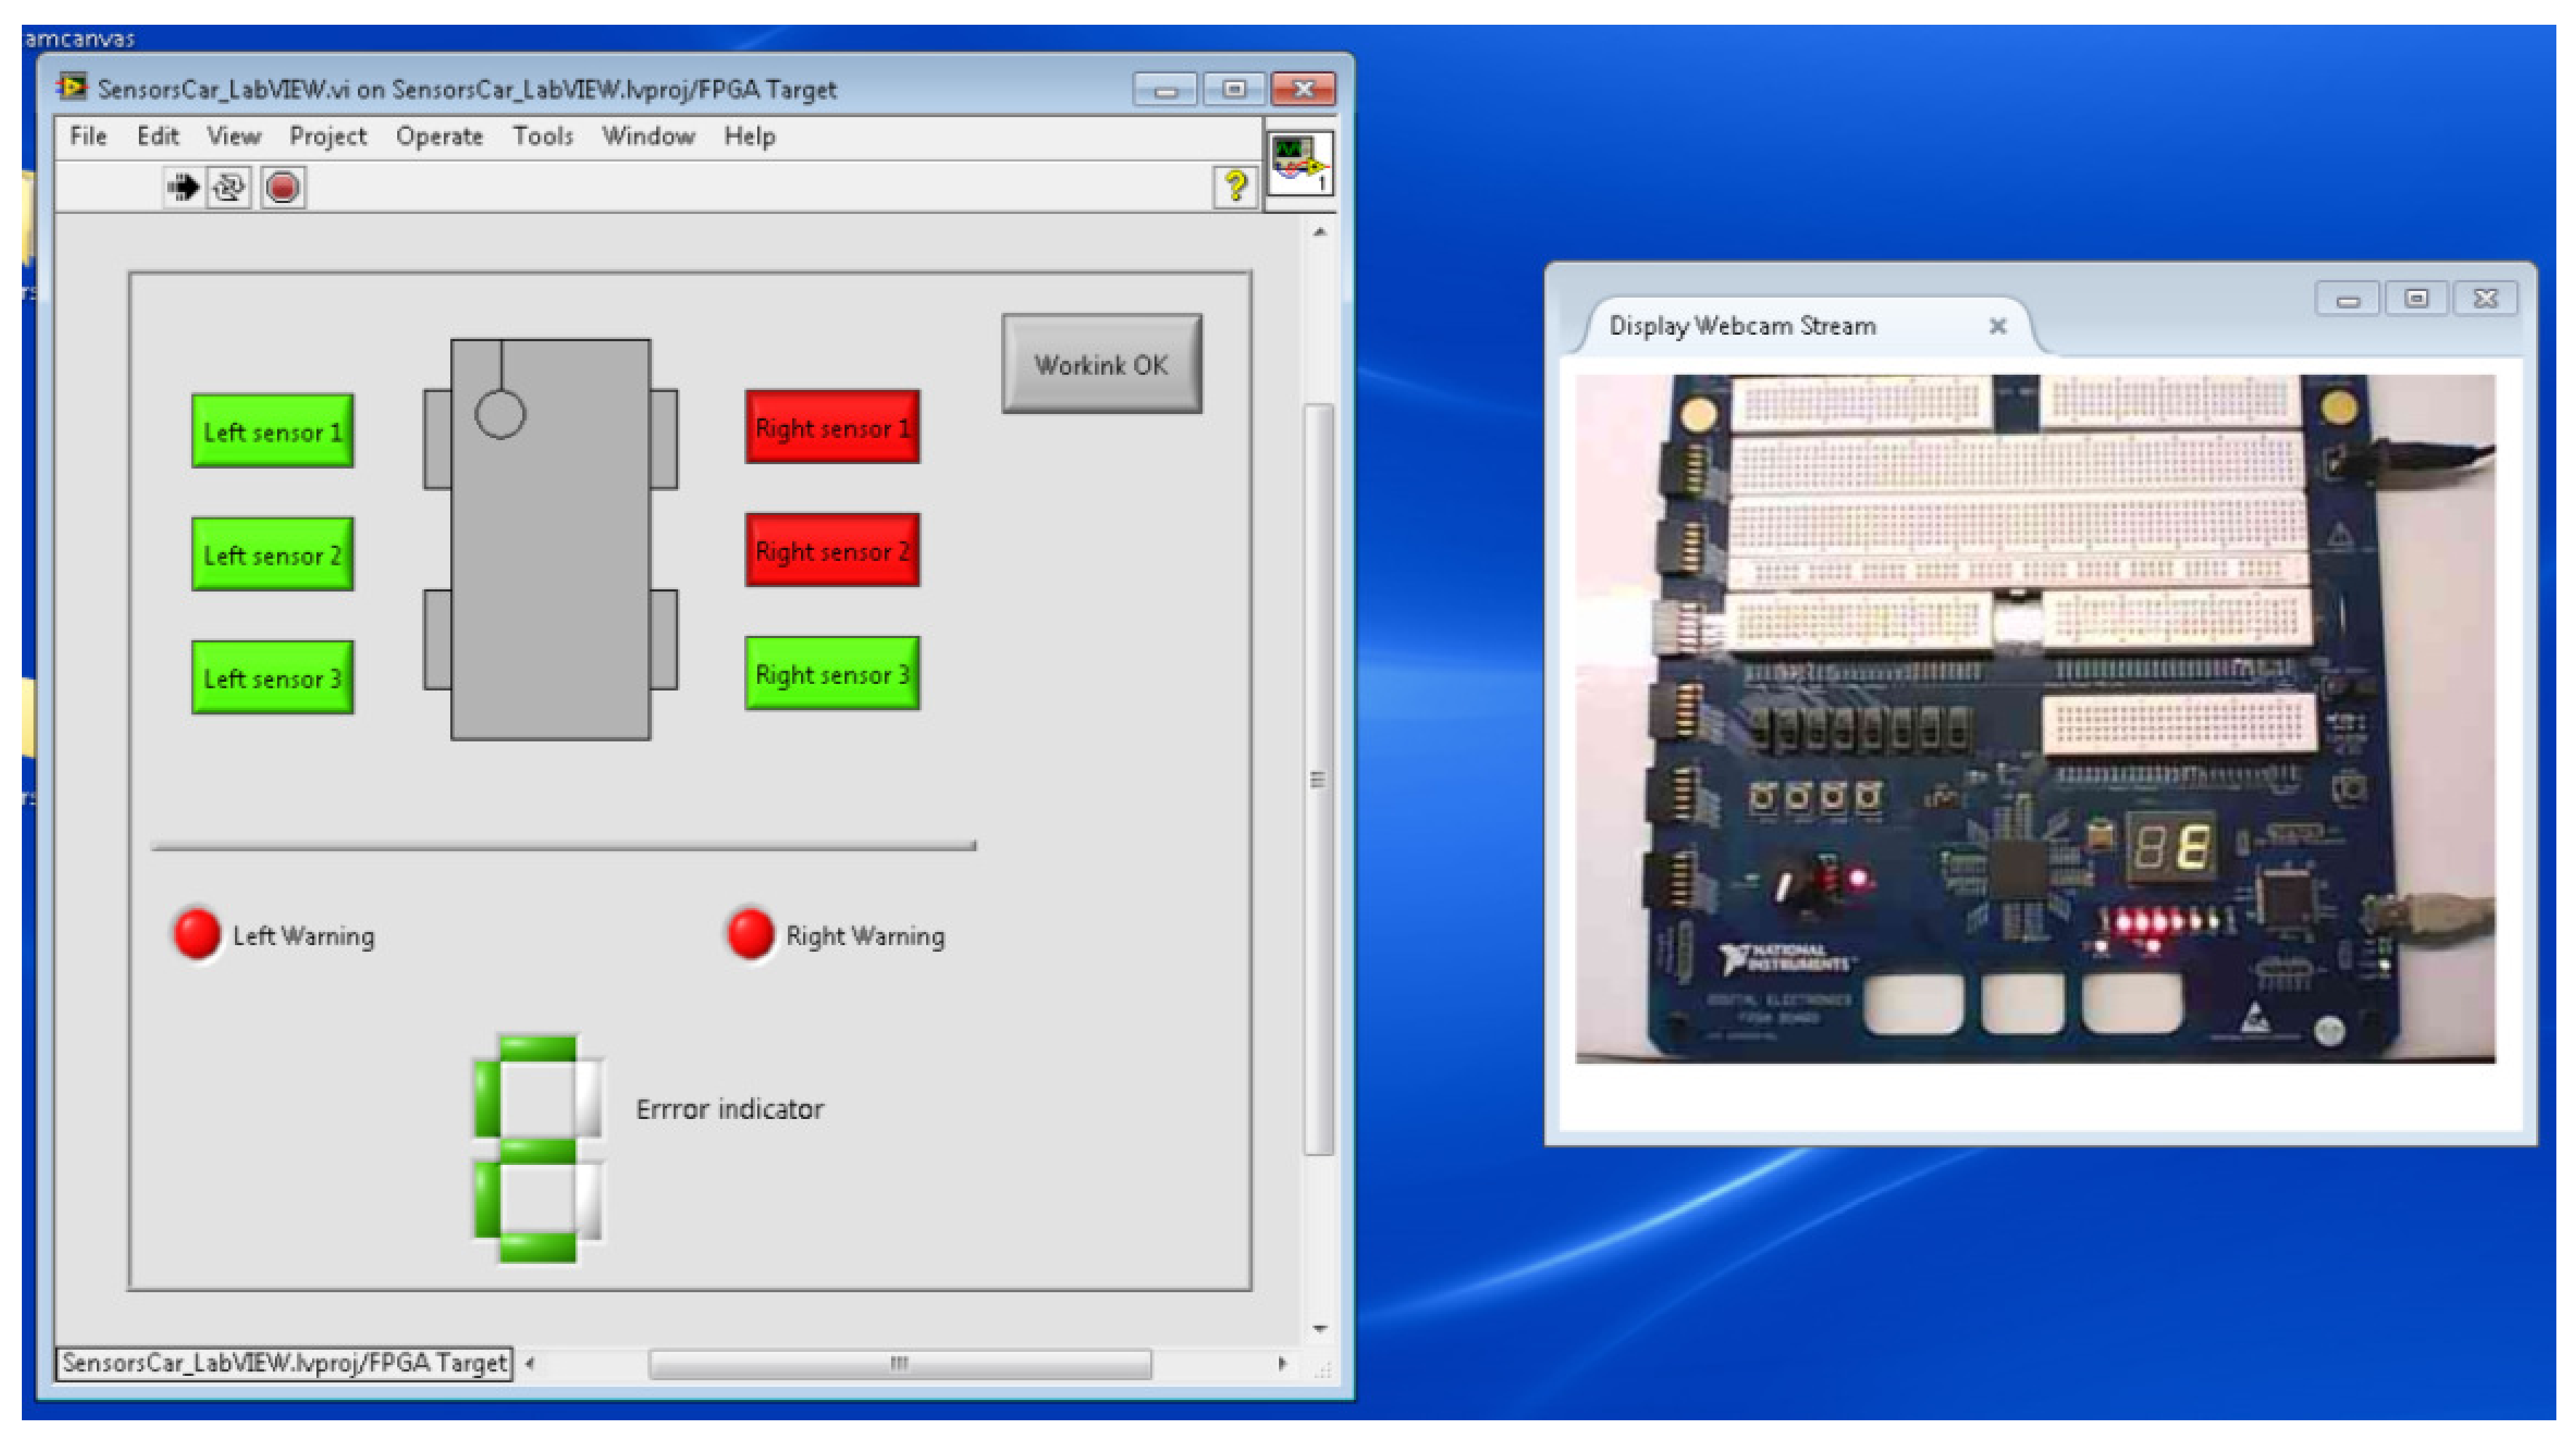The height and width of the screenshot is (1437, 2576).
Task: Click the horizontal scrollbar right arrow
Action: click(1282, 1363)
